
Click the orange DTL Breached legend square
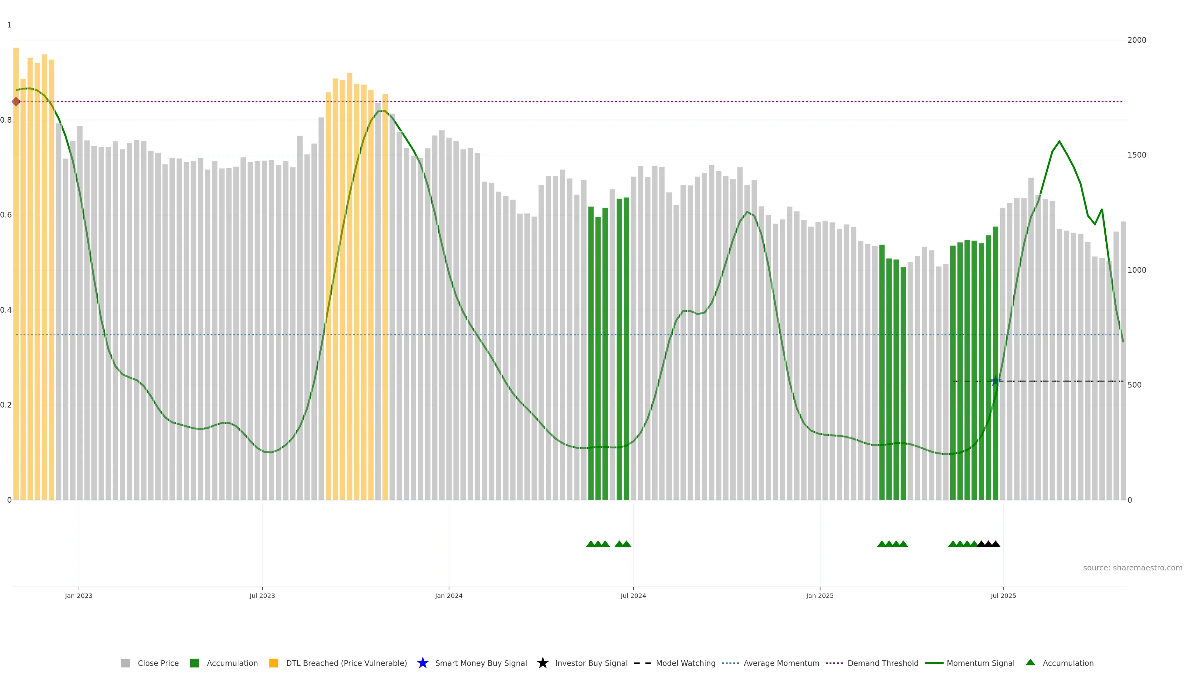pos(274,663)
